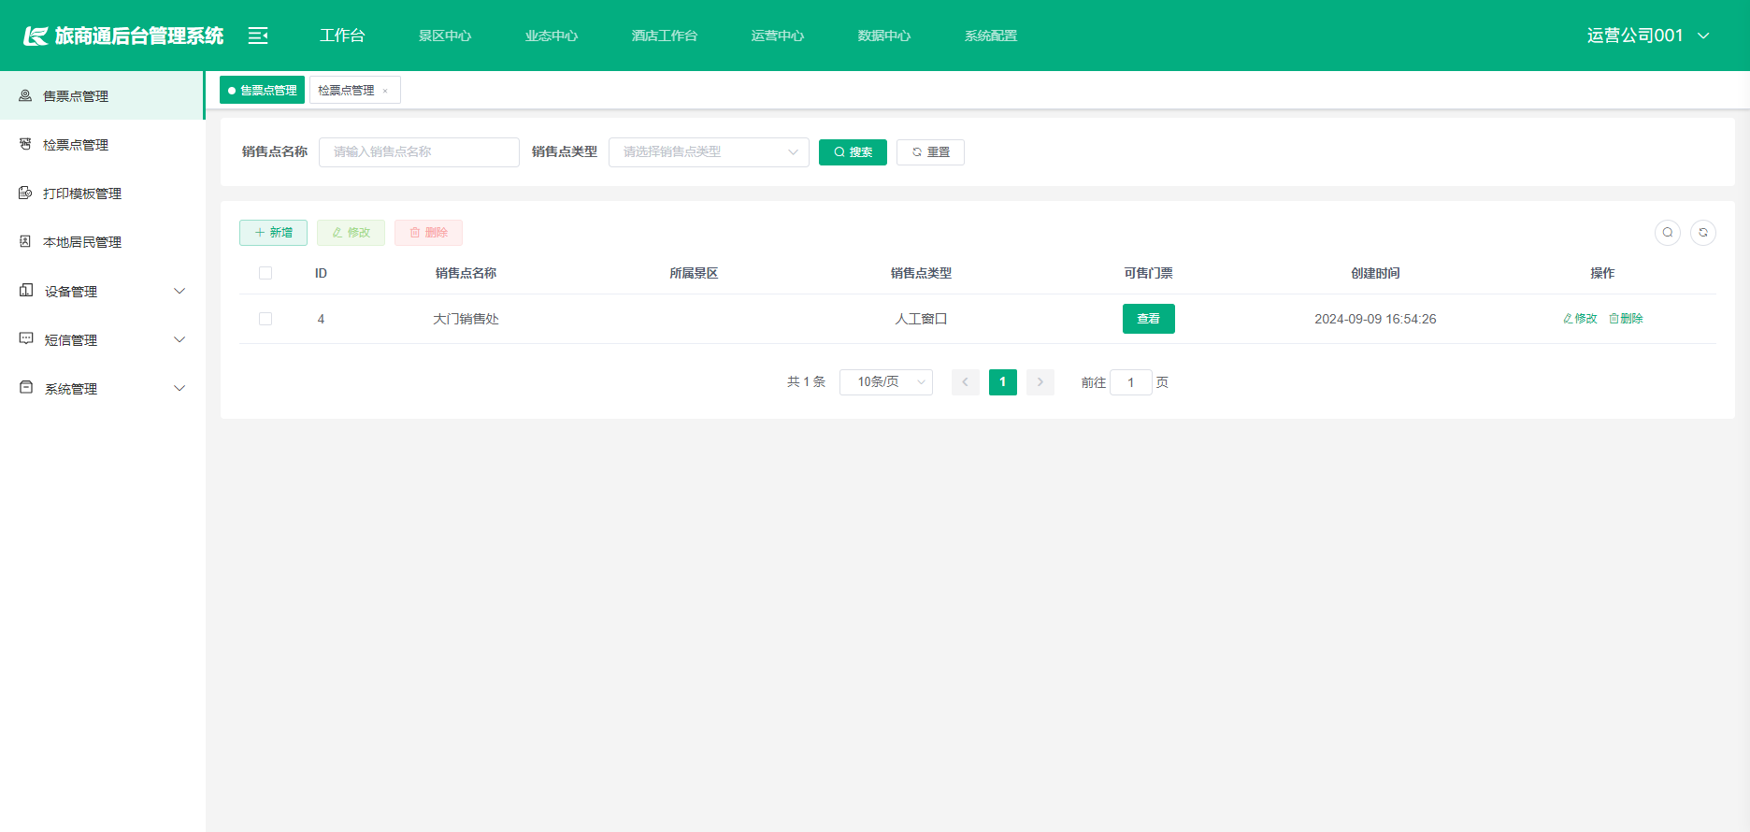Open the 酒店工作台 top menu
The height and width of the screenshot is (832, 1750).
[665, 36]
